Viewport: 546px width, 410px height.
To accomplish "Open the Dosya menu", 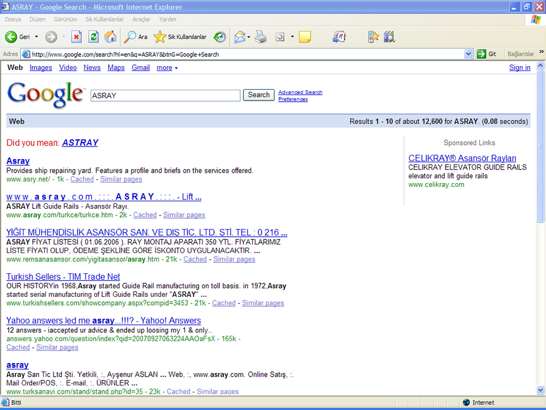I will (13, 19).
